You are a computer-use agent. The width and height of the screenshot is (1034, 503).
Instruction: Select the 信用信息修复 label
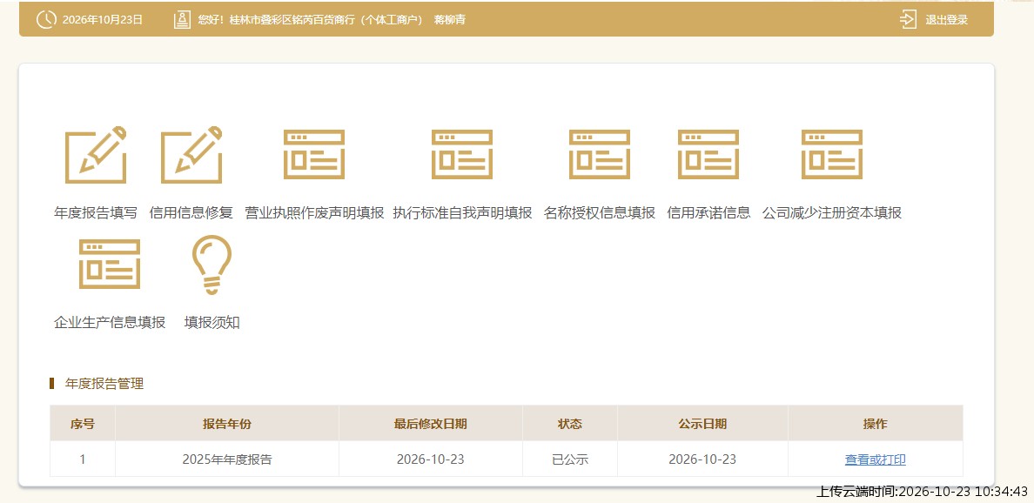(x=191, y=213)
